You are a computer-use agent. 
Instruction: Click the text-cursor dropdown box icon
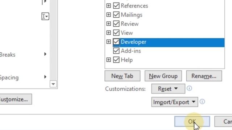45,16
